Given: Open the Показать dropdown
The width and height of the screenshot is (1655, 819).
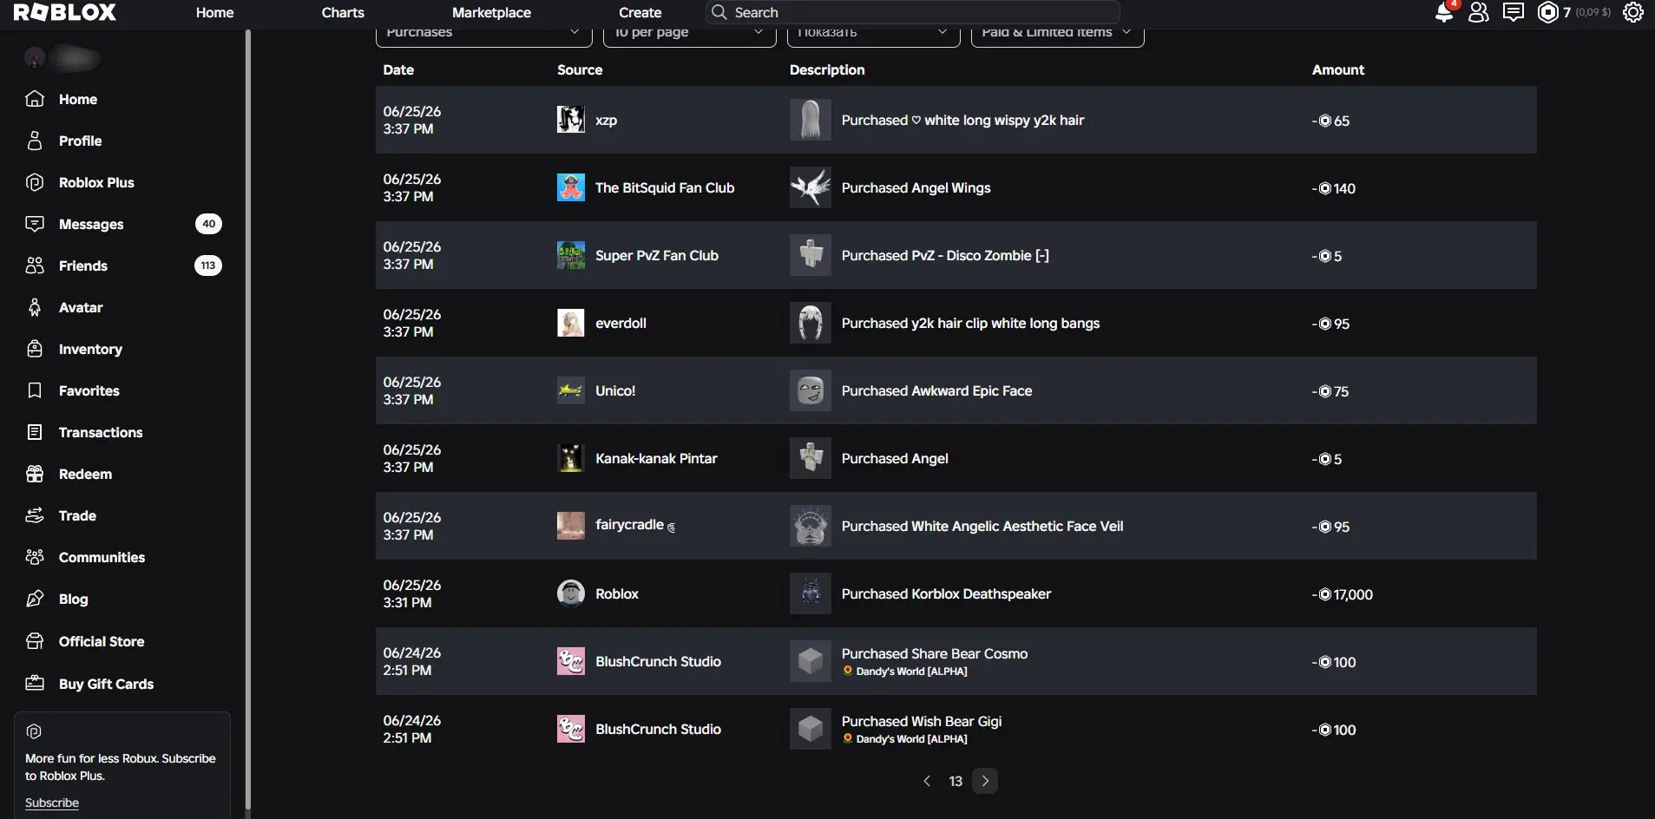Looking at the screenshot, I should pyautogui.click(x=873, y=35).
